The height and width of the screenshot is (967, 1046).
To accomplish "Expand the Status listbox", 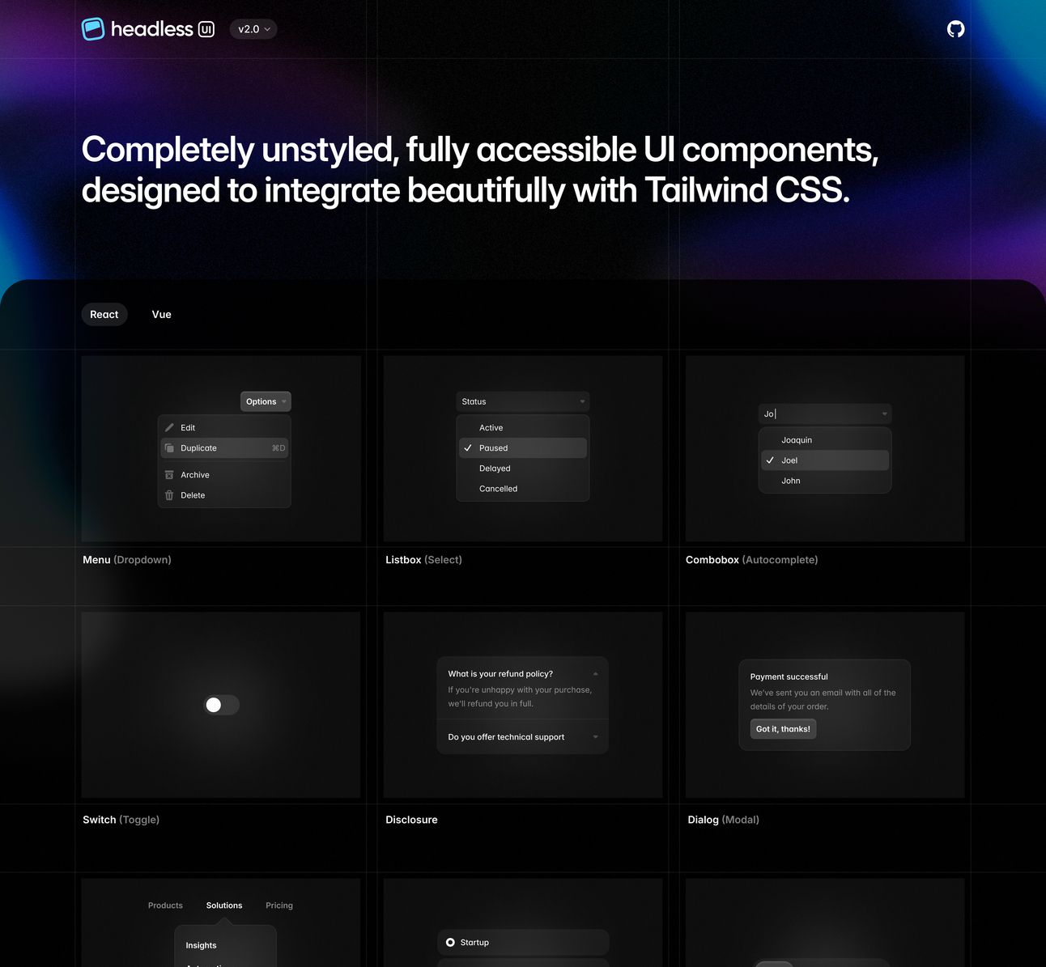I will tap(523, 401).
